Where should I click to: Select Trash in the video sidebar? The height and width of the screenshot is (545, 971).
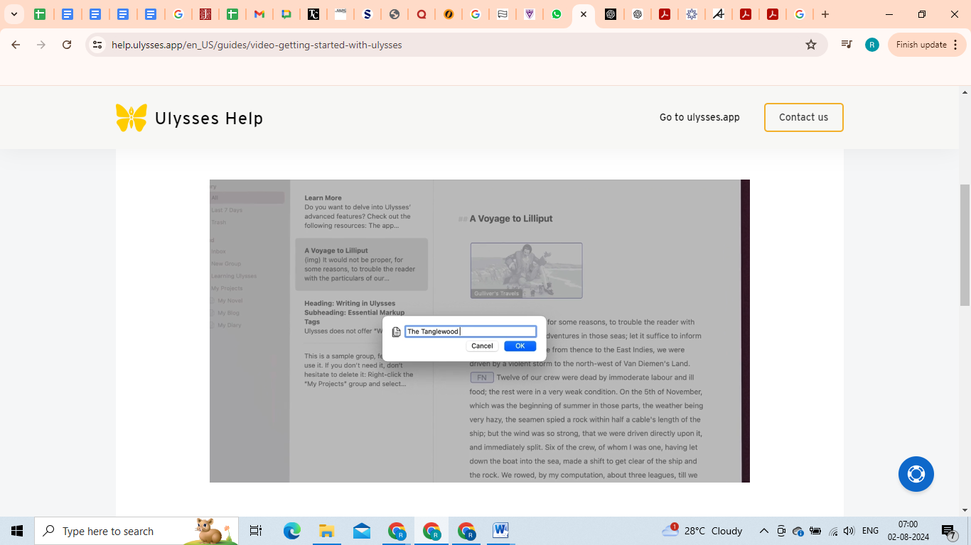pyautogui.click(x=219, y=222)
